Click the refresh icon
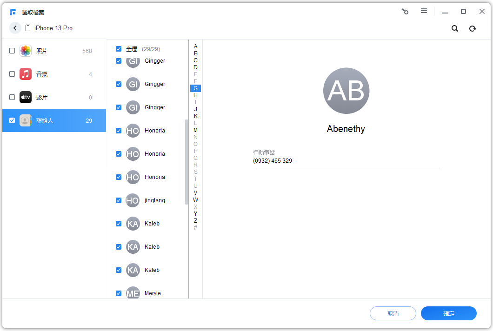The image size is (493, 331). click(x=473, y=28)
